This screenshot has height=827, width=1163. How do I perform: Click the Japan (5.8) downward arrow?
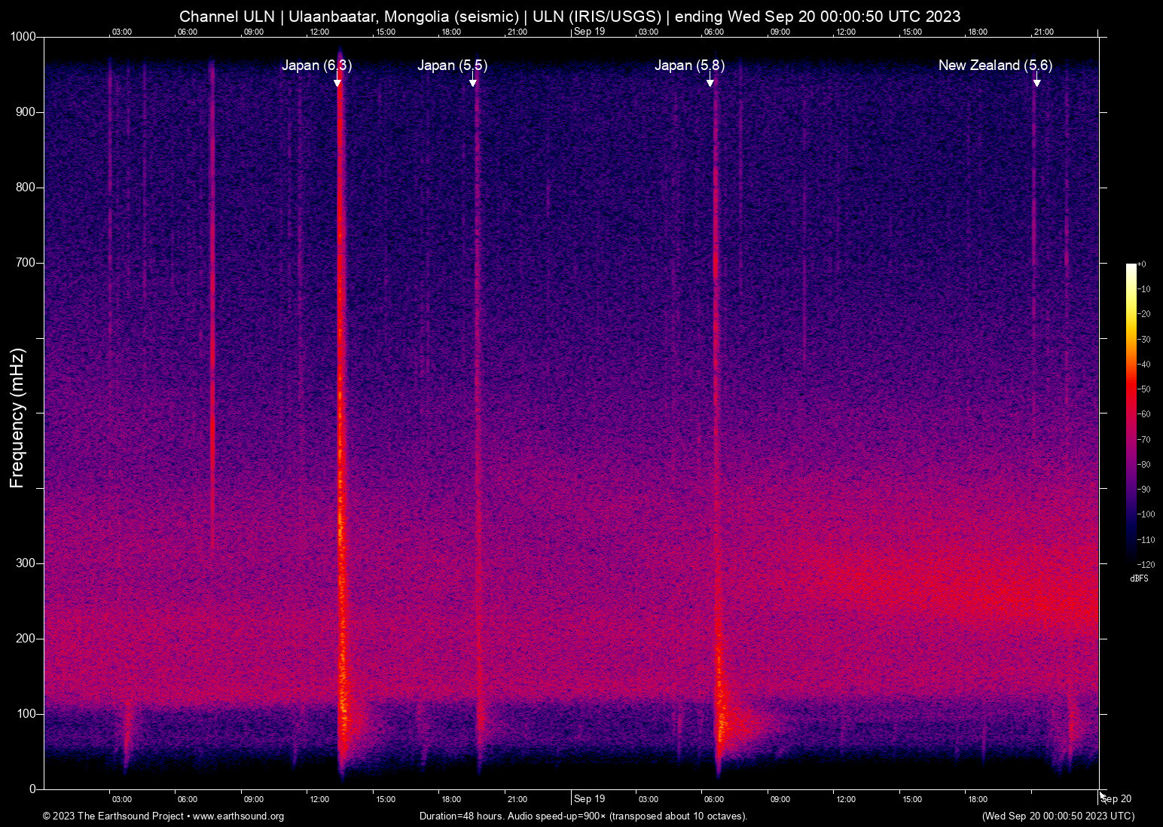710,83
